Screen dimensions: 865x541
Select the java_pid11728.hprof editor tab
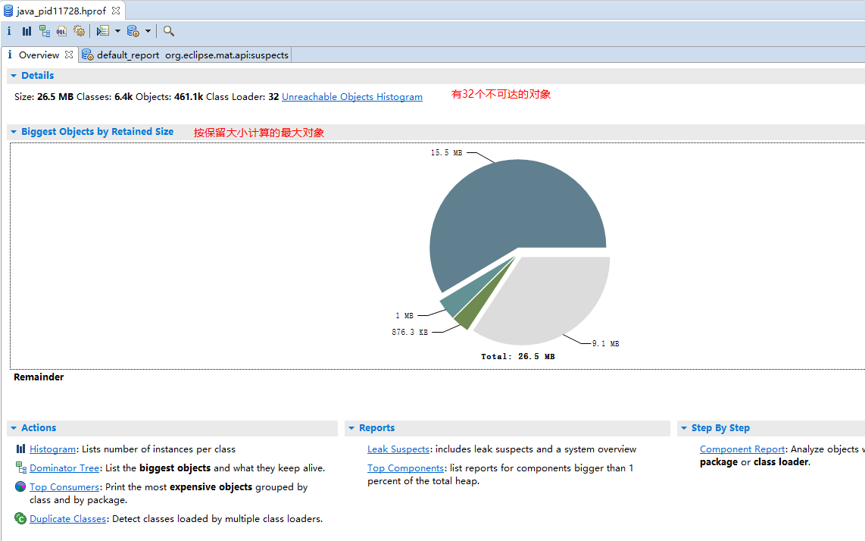point(61,11)
